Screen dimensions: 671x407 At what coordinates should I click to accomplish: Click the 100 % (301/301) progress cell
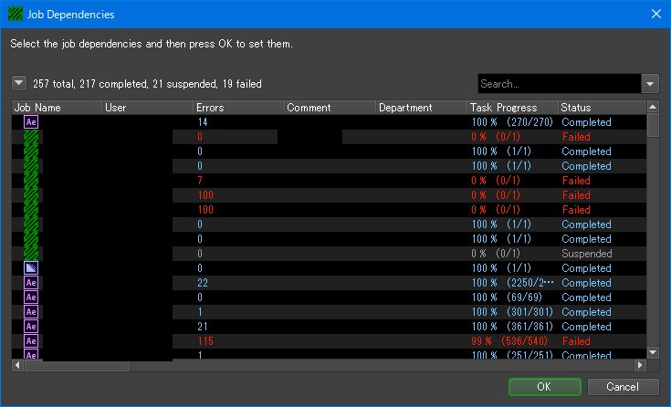(512, 311)
